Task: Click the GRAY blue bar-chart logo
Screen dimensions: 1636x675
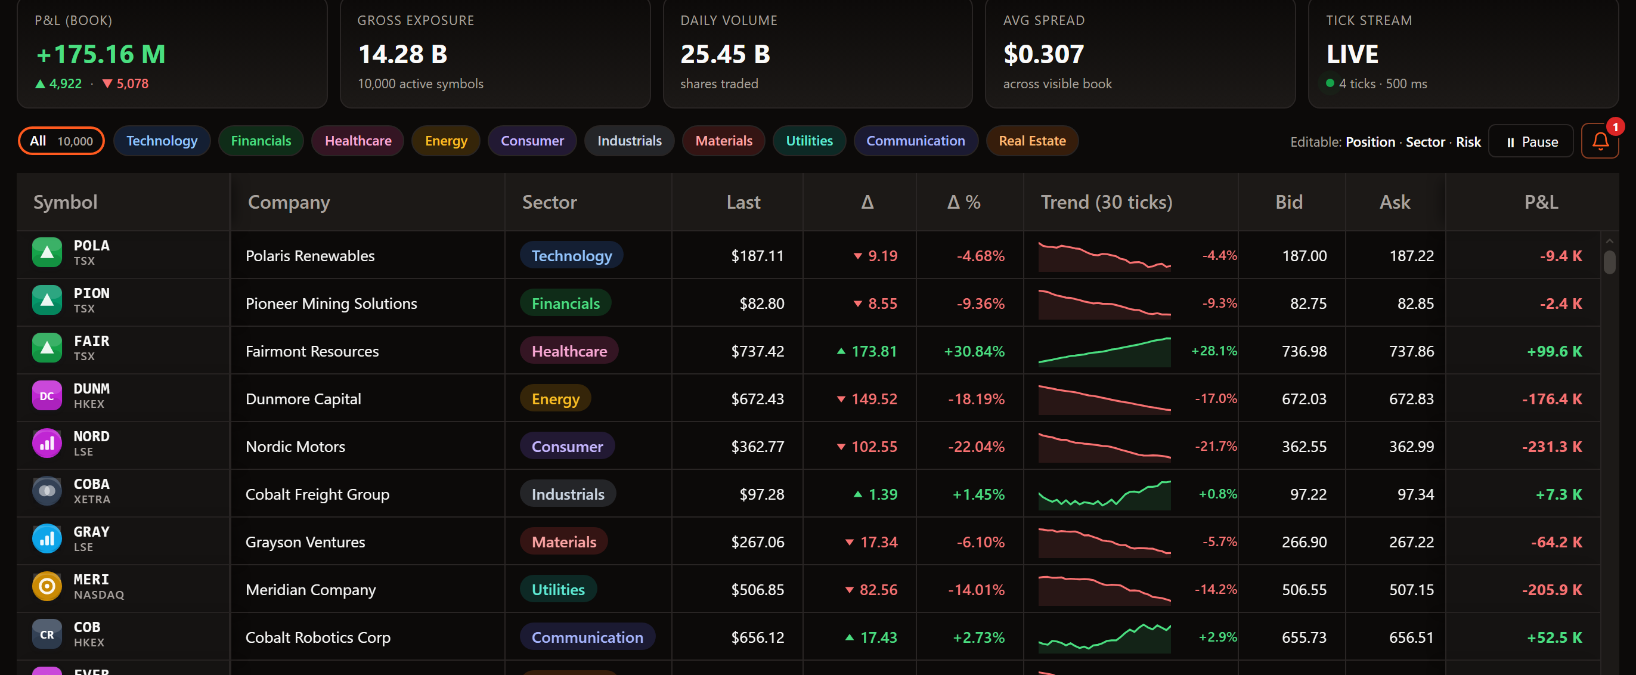Action: [x=47, y=538]
